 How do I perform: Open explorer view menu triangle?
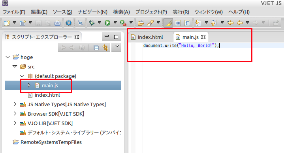pyautogui.click(x=117, y=46)
